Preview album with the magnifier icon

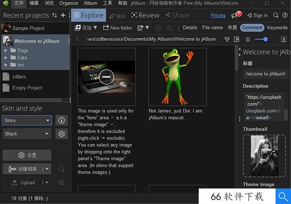[61, 169]
